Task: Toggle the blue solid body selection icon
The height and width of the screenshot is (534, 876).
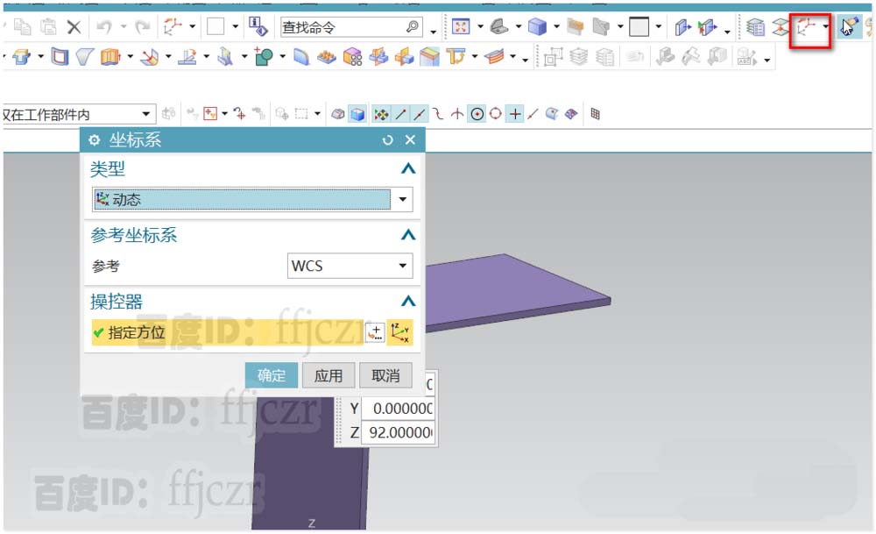Action: point(357,114)
